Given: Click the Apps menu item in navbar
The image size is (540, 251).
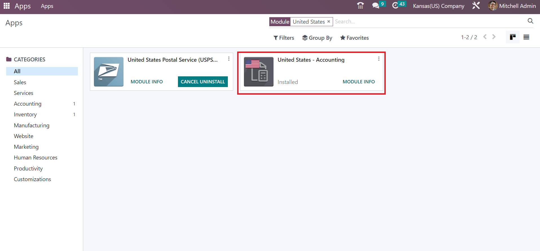Looking at the screenshot, I should tap(47, 6).
